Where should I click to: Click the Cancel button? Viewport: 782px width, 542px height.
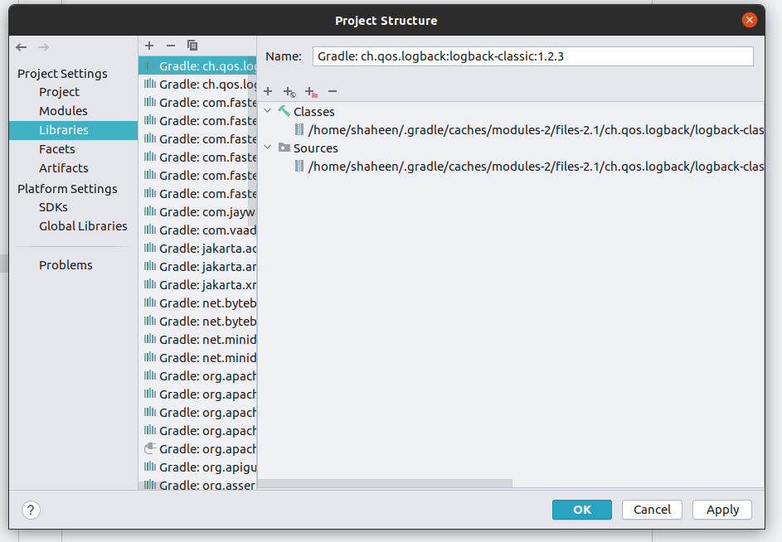653,510
